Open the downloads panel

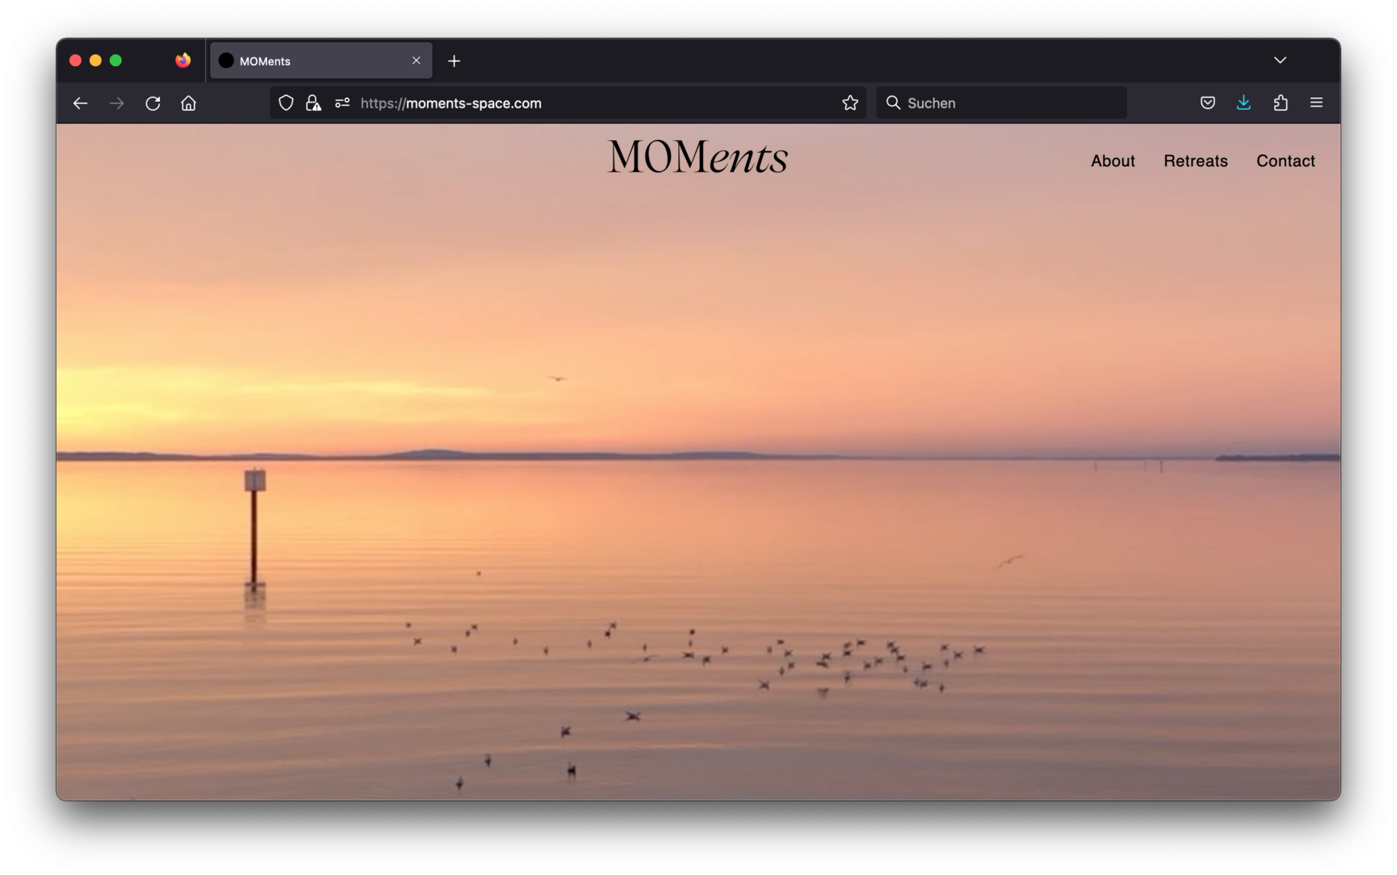(1243, 103)
